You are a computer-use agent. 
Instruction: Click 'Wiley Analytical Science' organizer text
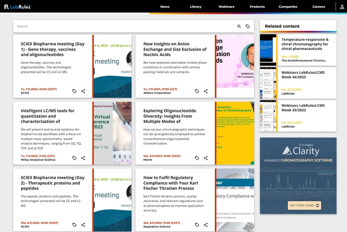[x=38, y=160]
